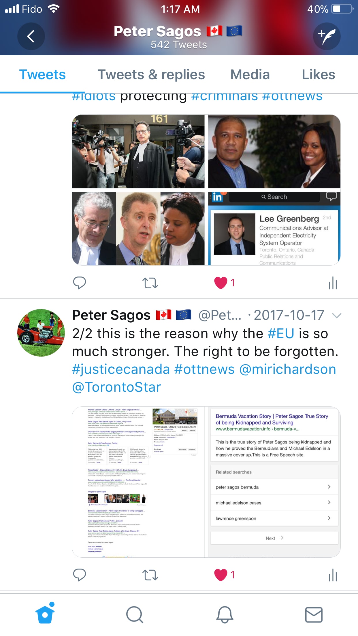Screen dimensions: 358x636
Task: Switch to the Media tab
Action: 250,75
